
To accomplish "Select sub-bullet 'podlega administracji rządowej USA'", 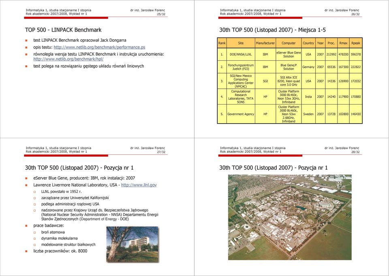I will (70, 204).
